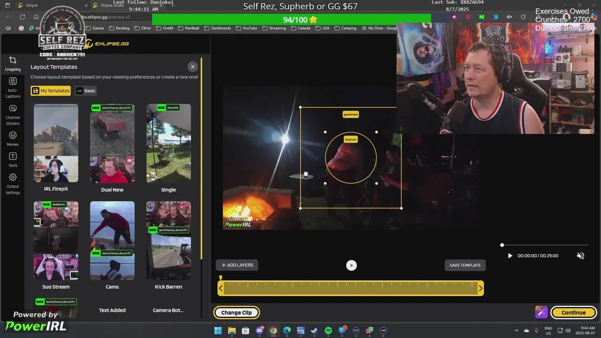Open the YouTube bookmarks folder

click(247, 28)
